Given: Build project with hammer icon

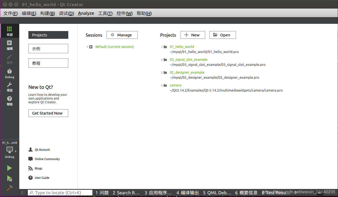Looking at the screenshot, I should [9, 188].
